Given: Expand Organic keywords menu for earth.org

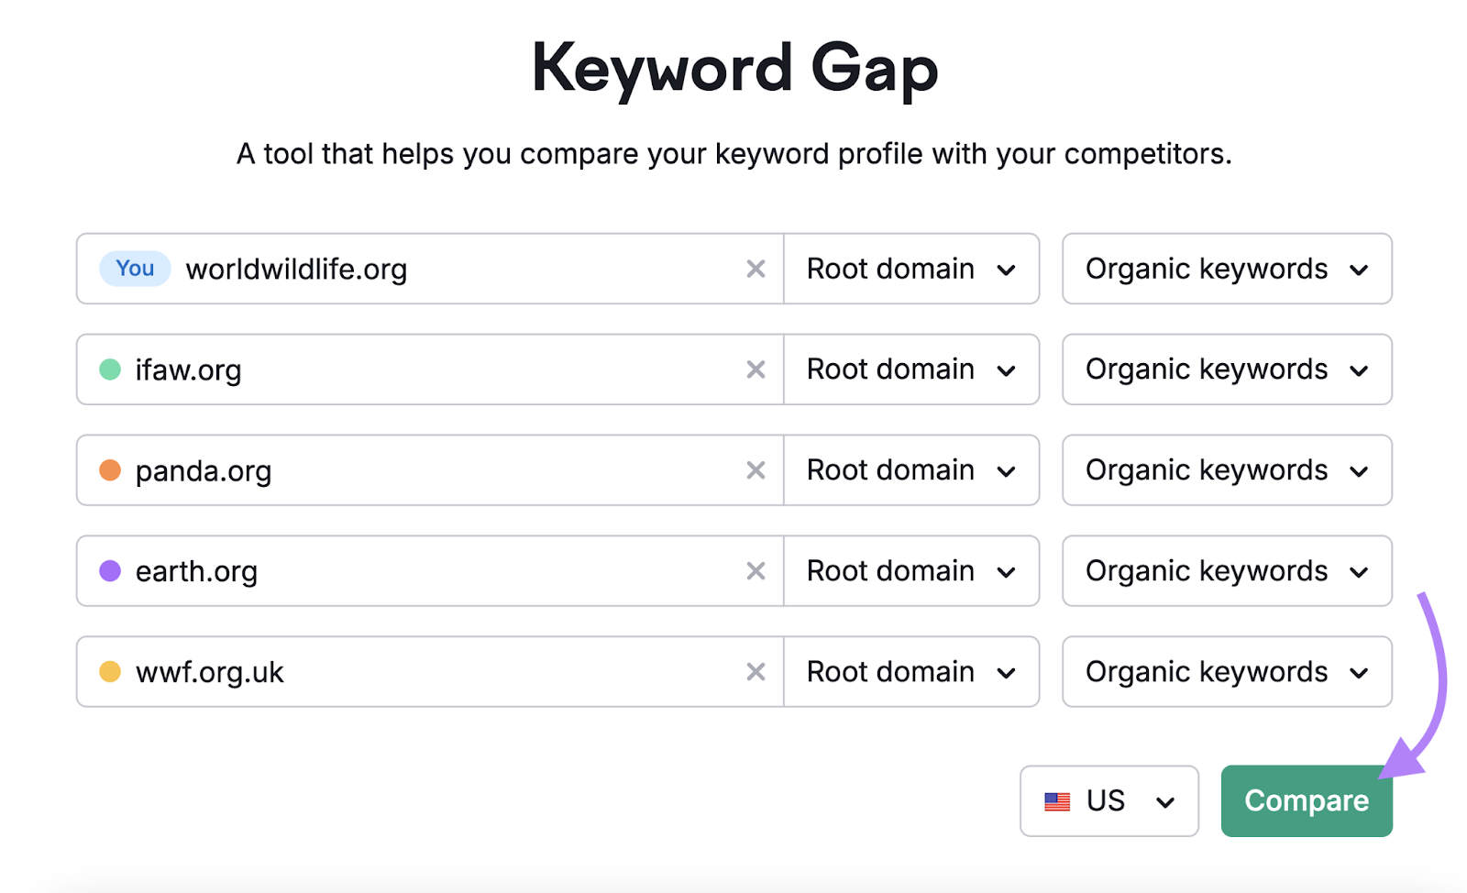Looking at the screenshot, I should click(x=1227, y=571).
